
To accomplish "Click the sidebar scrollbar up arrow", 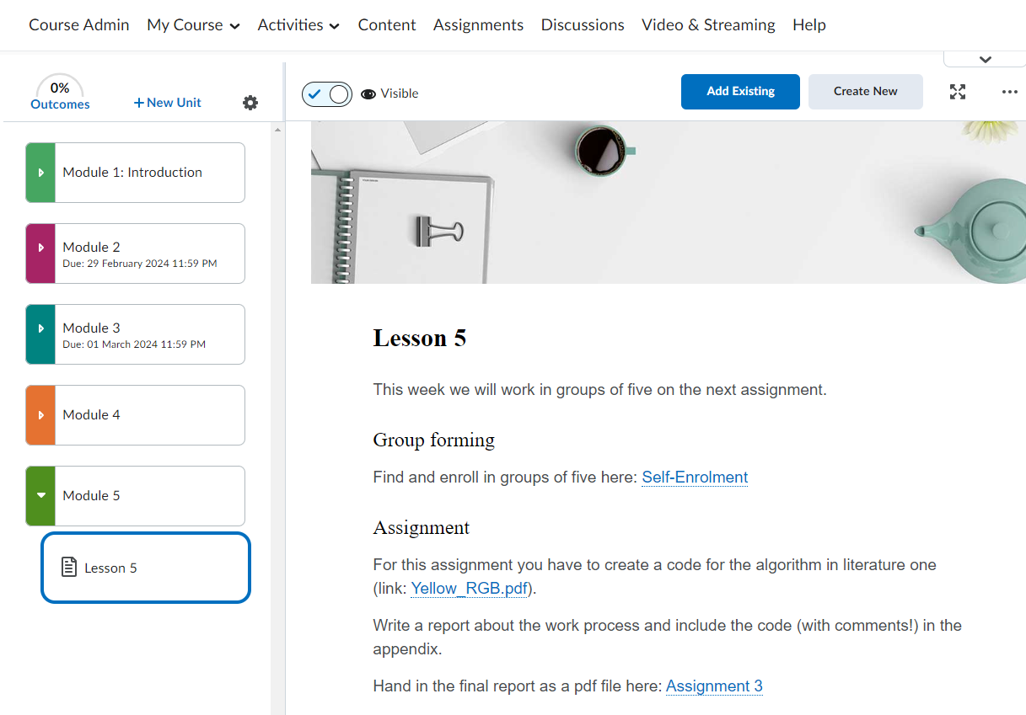I will [x=277, y=130].
